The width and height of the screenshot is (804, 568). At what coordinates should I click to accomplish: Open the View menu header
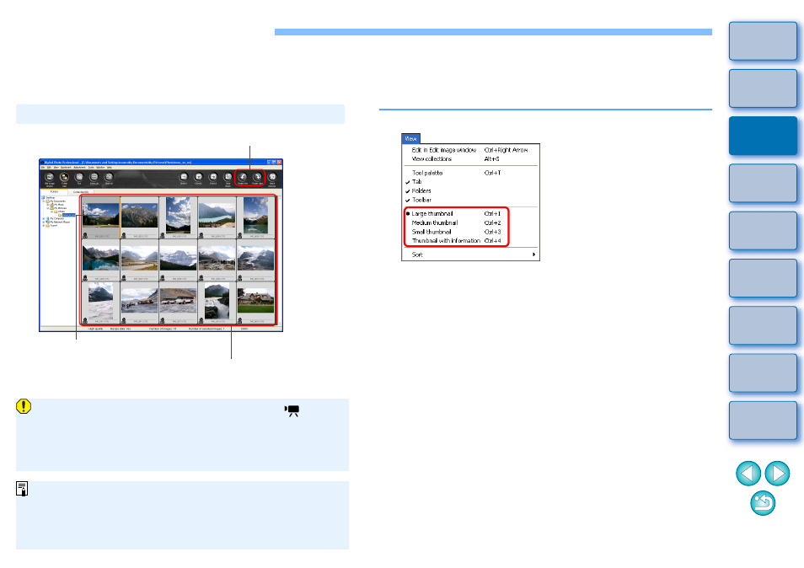click(x=410, y=138)
